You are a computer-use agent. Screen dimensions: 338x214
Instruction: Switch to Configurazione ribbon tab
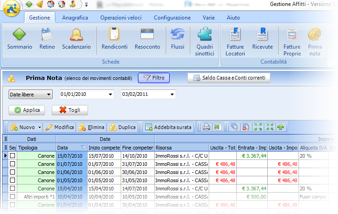pyautogui.click(x=172, y=17)
